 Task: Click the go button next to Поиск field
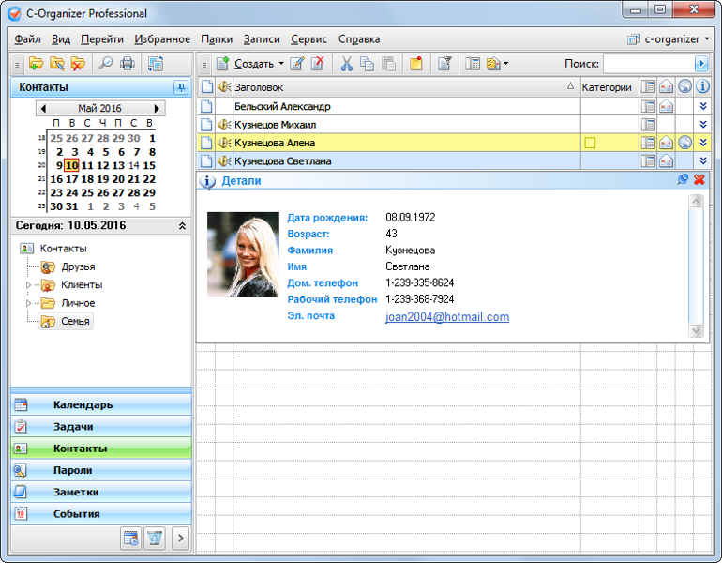(x=701, y=64)
